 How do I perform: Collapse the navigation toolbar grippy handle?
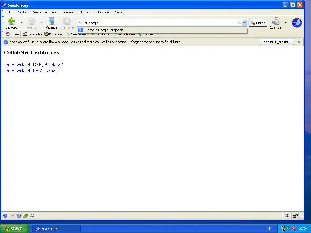point(3,23)
